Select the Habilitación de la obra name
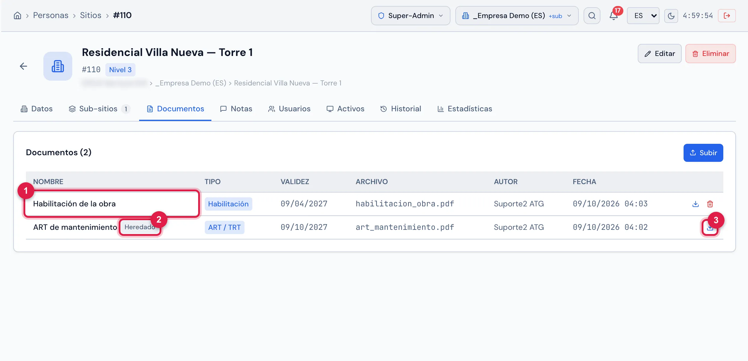748x361 pixels. (74, 204)
